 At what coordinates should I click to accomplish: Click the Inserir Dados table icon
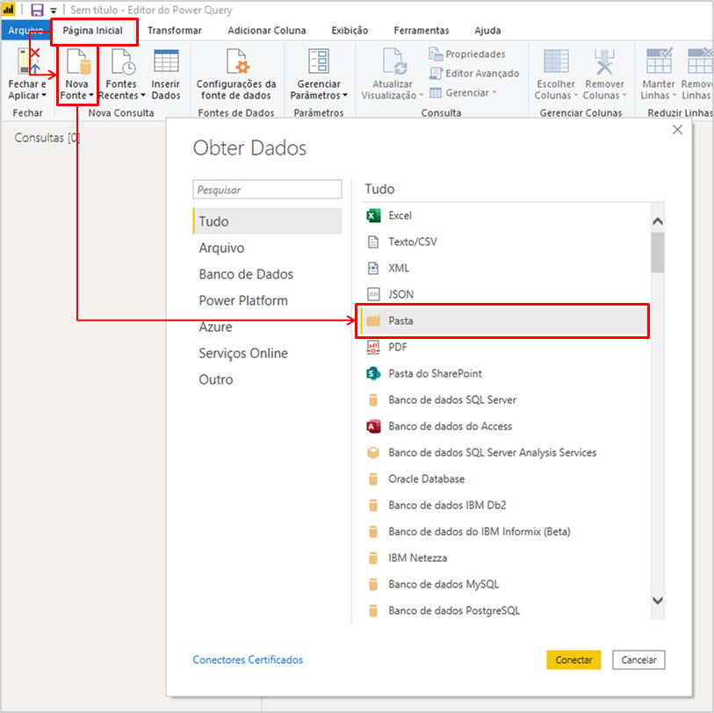[165, 63]
